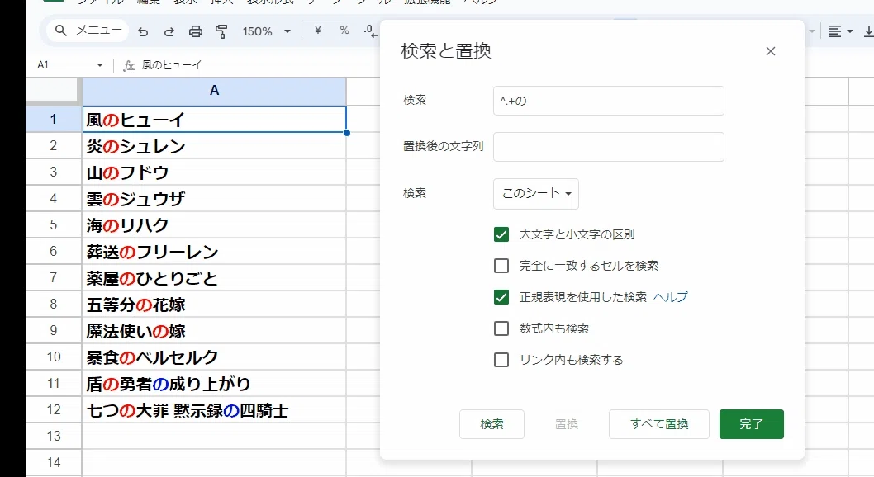Focus the 検索 text input field

click(x=609, y=101)
